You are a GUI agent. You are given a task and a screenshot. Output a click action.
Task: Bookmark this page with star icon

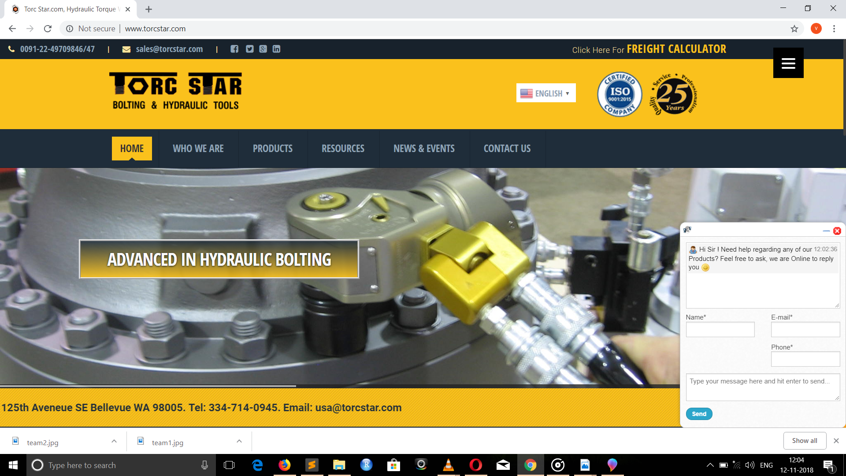pyautogui.click(x=794, y=29)
